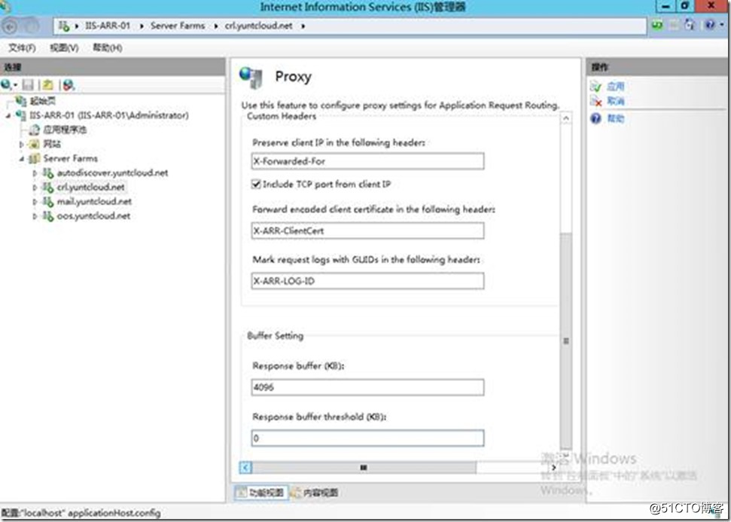
Task: Click the X-Forwarded-For input field
Action: click(367, 161)
